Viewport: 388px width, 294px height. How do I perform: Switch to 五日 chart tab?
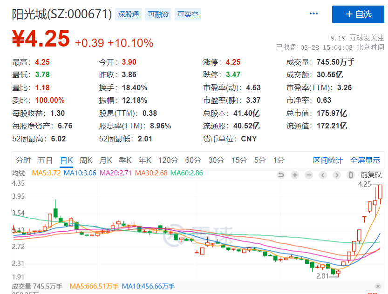pyautogui.click(x=45, y=160)
